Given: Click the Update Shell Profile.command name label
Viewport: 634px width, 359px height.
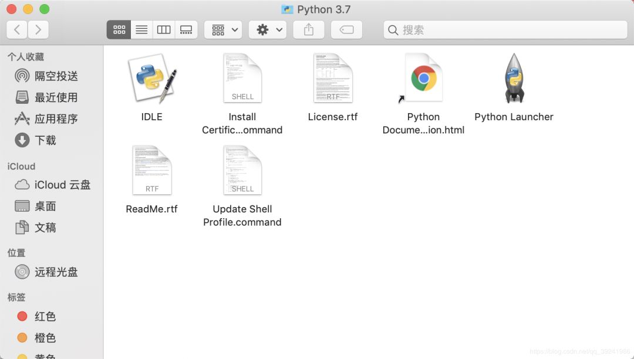Looking at the screenshot, I should click(x=242, y=215).
